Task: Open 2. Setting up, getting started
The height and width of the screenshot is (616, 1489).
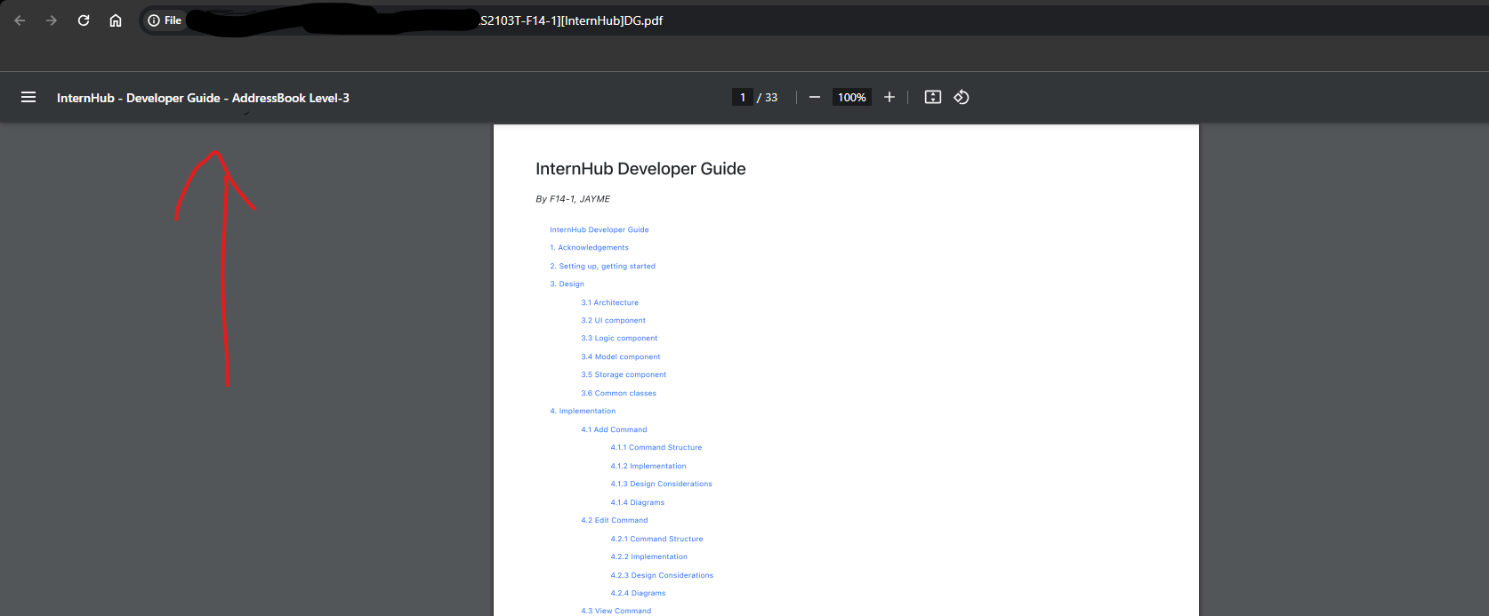Action: point(602,266)
